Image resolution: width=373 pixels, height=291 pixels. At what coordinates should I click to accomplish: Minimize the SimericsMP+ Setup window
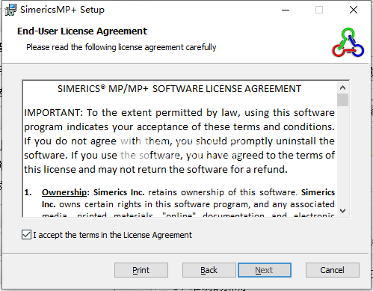click(286, 10)
